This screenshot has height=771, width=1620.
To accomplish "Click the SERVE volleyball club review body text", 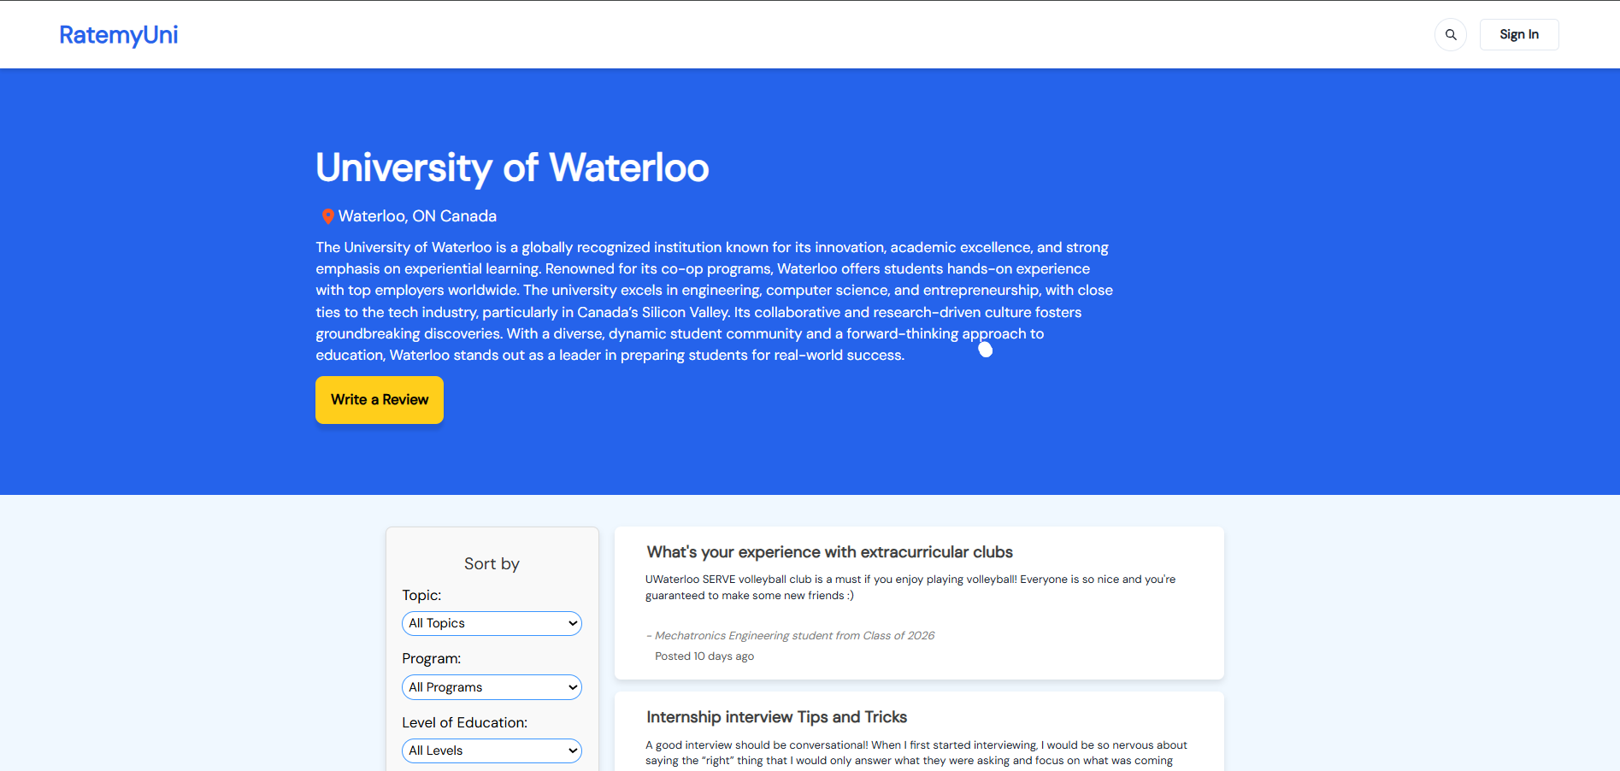I will (x=910, y=587).
